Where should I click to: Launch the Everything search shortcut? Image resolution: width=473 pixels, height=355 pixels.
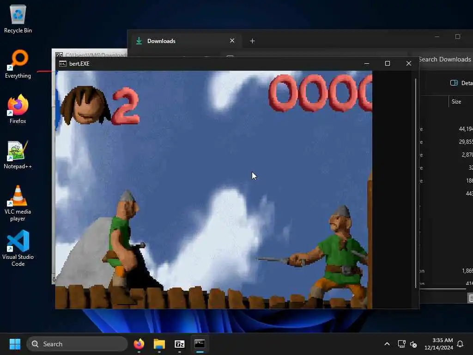(x=18, y=64)
